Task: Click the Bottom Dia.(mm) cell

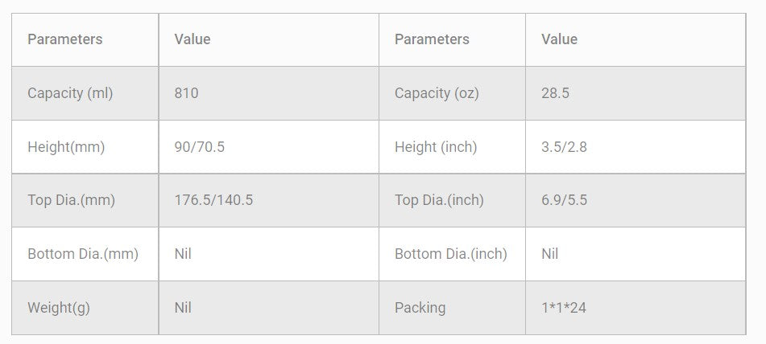Action: (83, 254)
